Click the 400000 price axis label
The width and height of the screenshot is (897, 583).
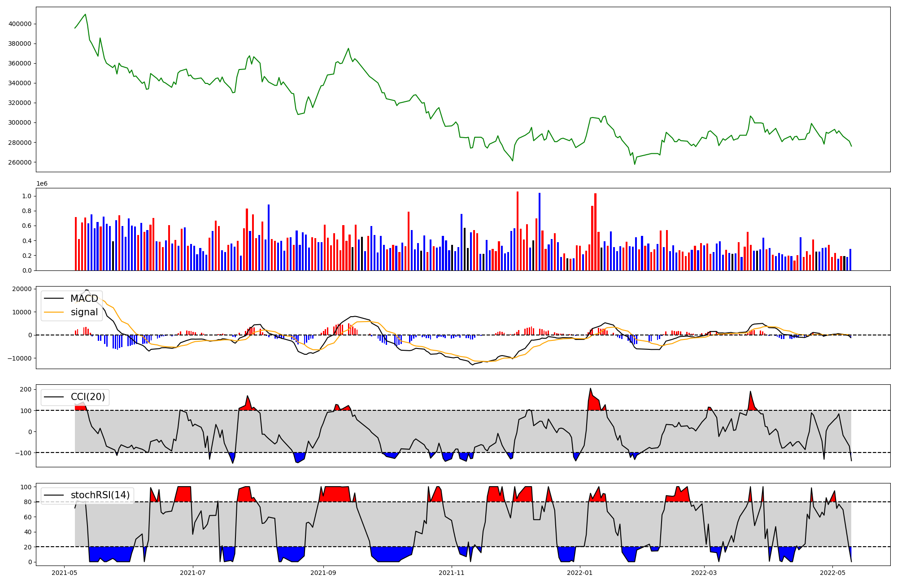(20, 24)
